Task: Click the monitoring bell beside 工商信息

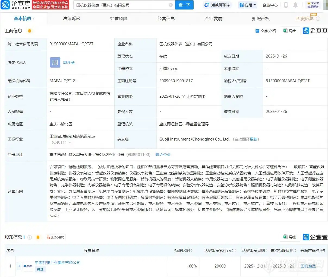Action: coord(30,31)
